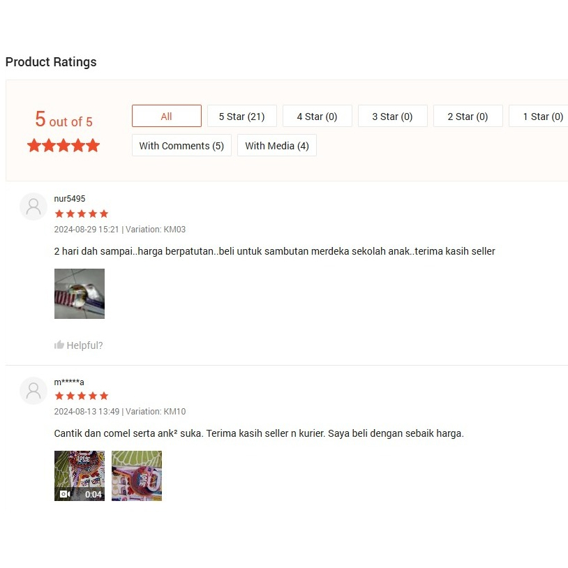Click the Helpful thumbs-up icon

click(59, 345)
